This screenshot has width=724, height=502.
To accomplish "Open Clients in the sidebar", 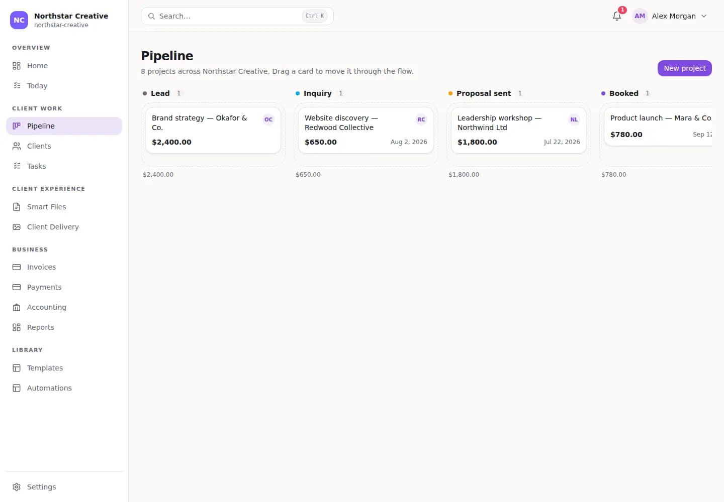I will coord(64,146).
